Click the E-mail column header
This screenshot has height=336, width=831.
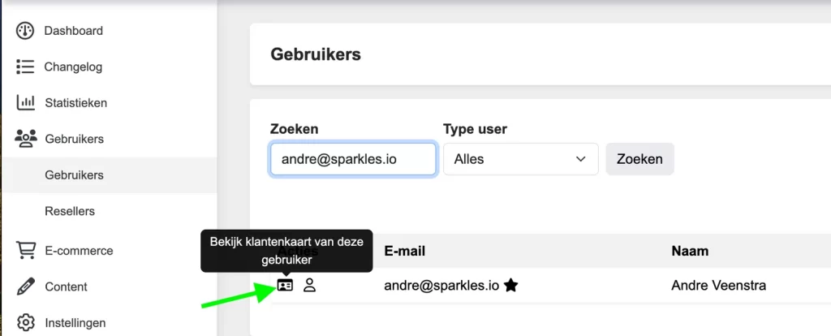pyautogui.click(x=405, y=252)
